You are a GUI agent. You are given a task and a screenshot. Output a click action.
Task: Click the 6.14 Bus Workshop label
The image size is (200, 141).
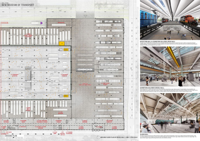(x=61, y=113)
